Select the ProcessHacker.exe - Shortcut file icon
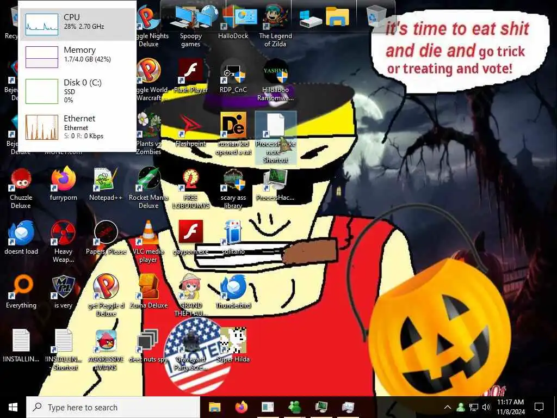 tap(276, 138)
